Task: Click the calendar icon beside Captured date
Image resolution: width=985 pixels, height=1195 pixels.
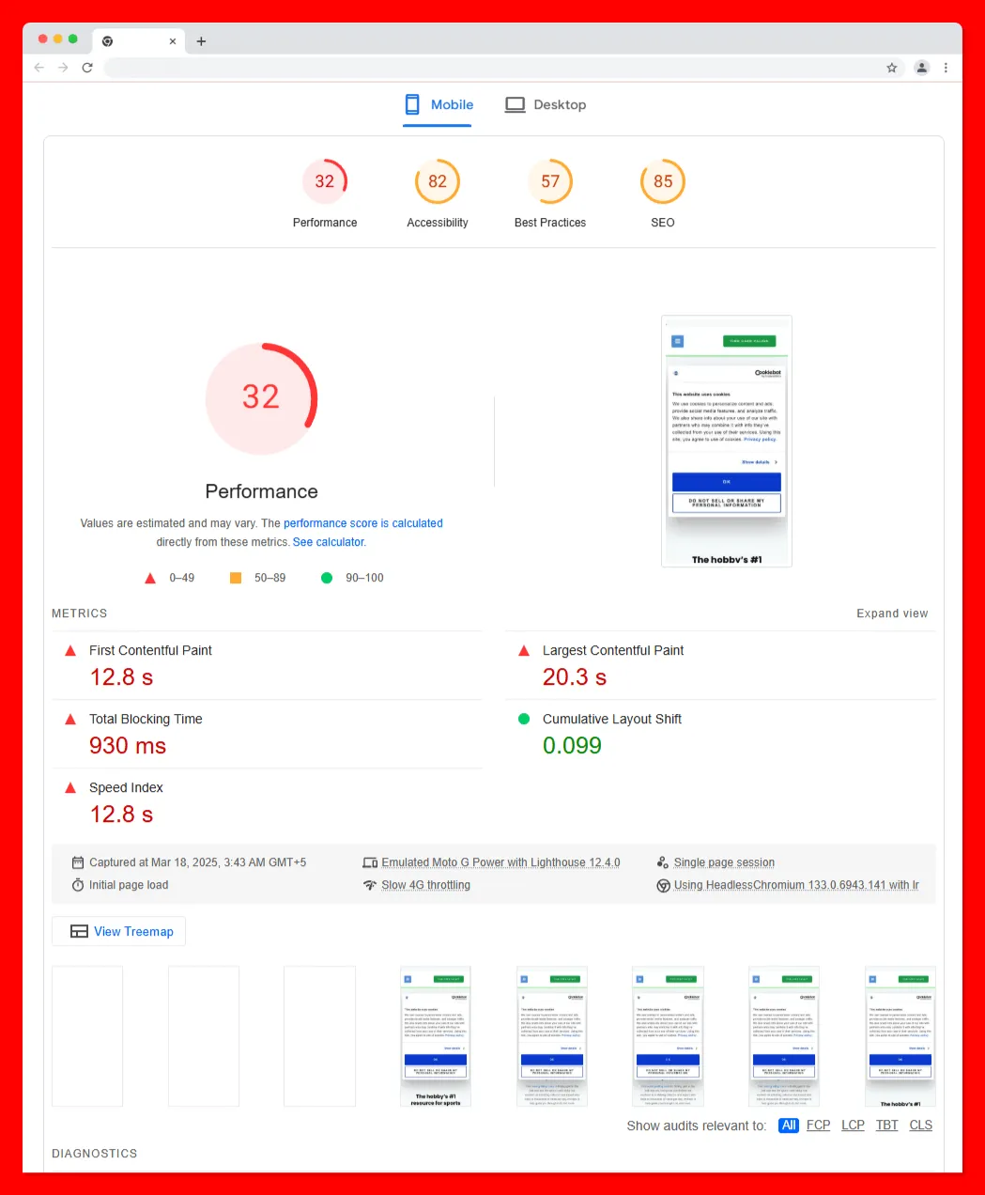Action: [x=78, y=862]
